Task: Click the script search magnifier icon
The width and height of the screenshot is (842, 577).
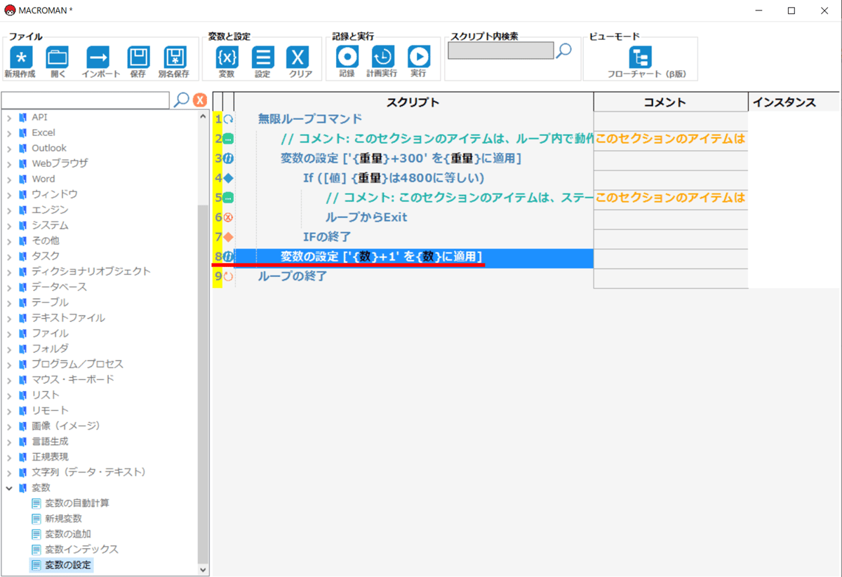Action: coord(563,50)
